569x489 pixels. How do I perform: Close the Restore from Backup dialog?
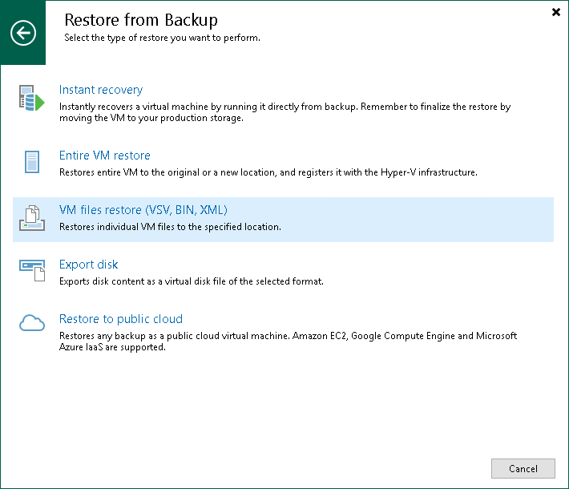point(556,12)
